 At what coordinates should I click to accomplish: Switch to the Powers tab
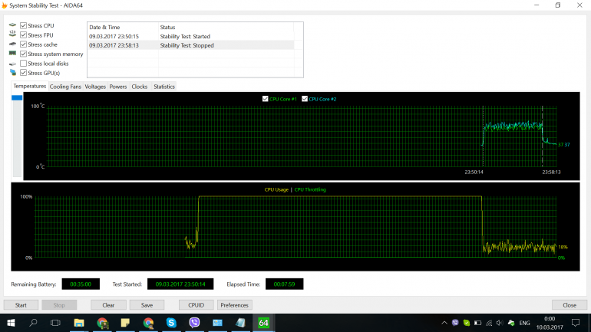click(118, 87)
